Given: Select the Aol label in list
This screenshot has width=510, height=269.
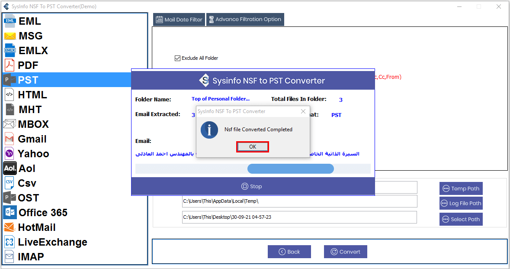Looking at the screenshot, I should tap(27, 169).
